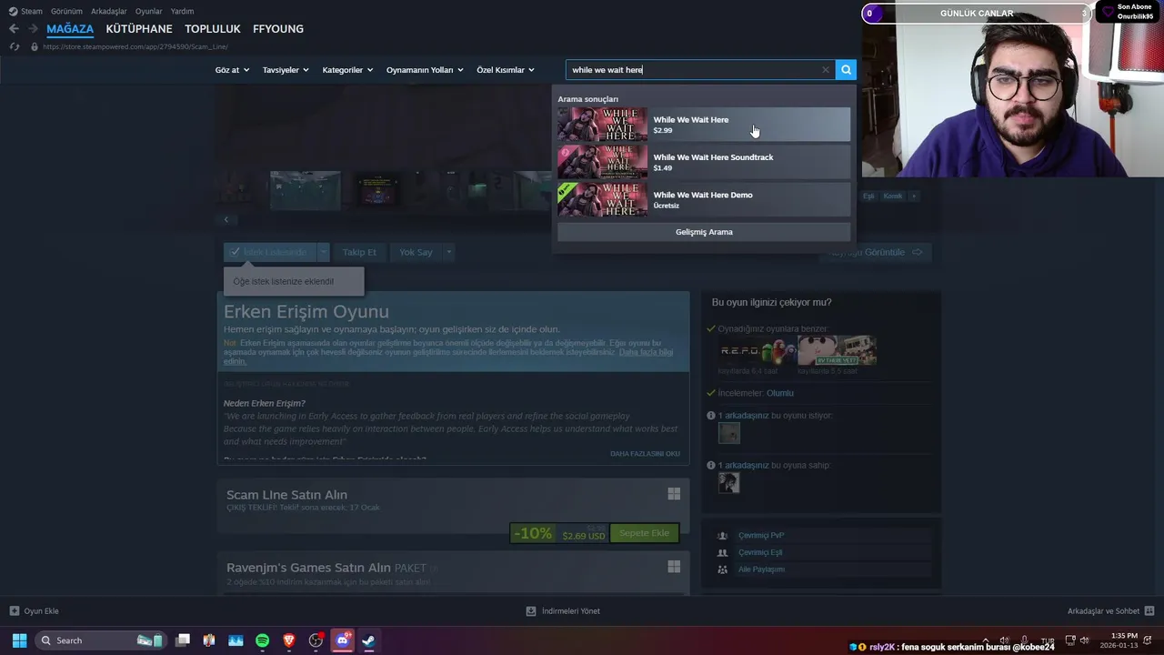Open Arkadaşlar ve Sohbet friends chat
1164x655 pixels.
tap(1110, 611)
